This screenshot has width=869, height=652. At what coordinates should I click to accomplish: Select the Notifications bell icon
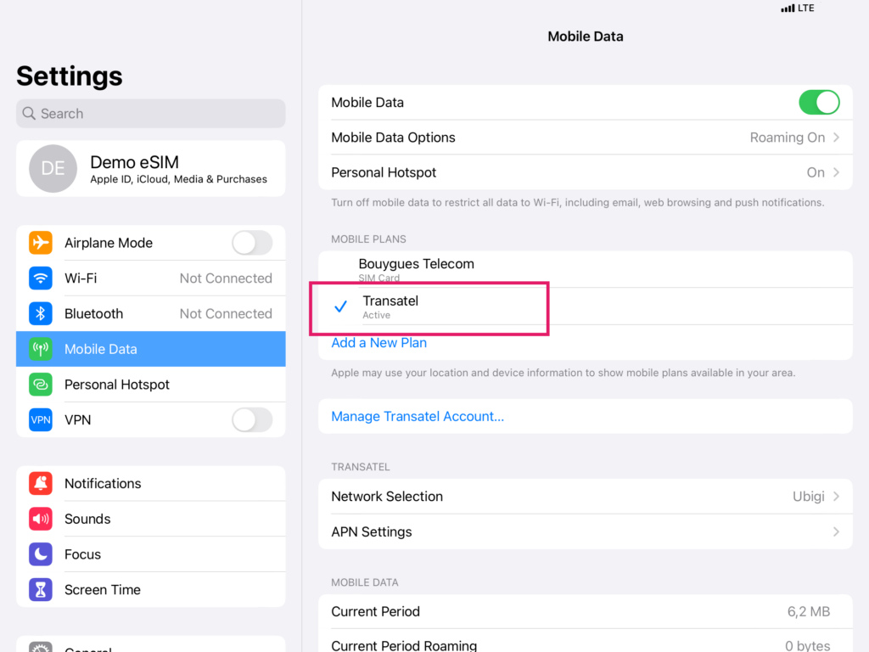(x=40, y=483)
